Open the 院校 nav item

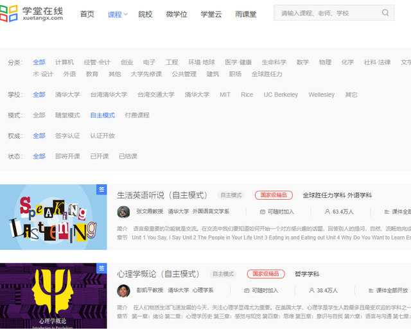(x=146, y=14)
